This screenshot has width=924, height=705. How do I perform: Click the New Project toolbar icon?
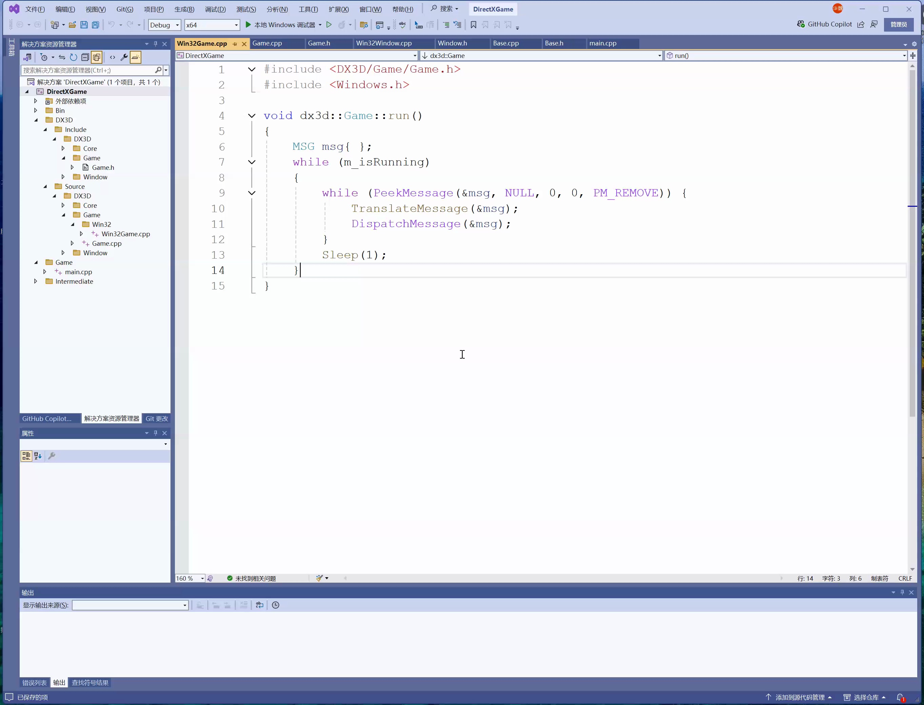55,25
